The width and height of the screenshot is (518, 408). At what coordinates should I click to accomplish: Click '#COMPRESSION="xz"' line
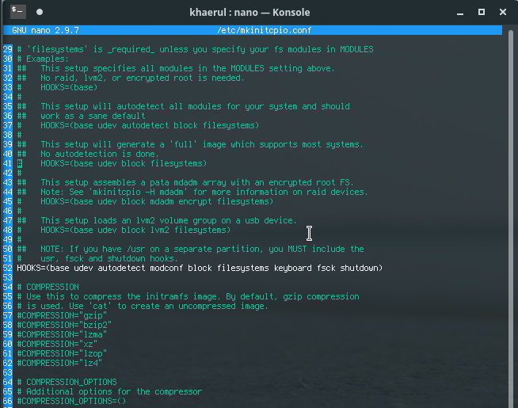(57, 345)
